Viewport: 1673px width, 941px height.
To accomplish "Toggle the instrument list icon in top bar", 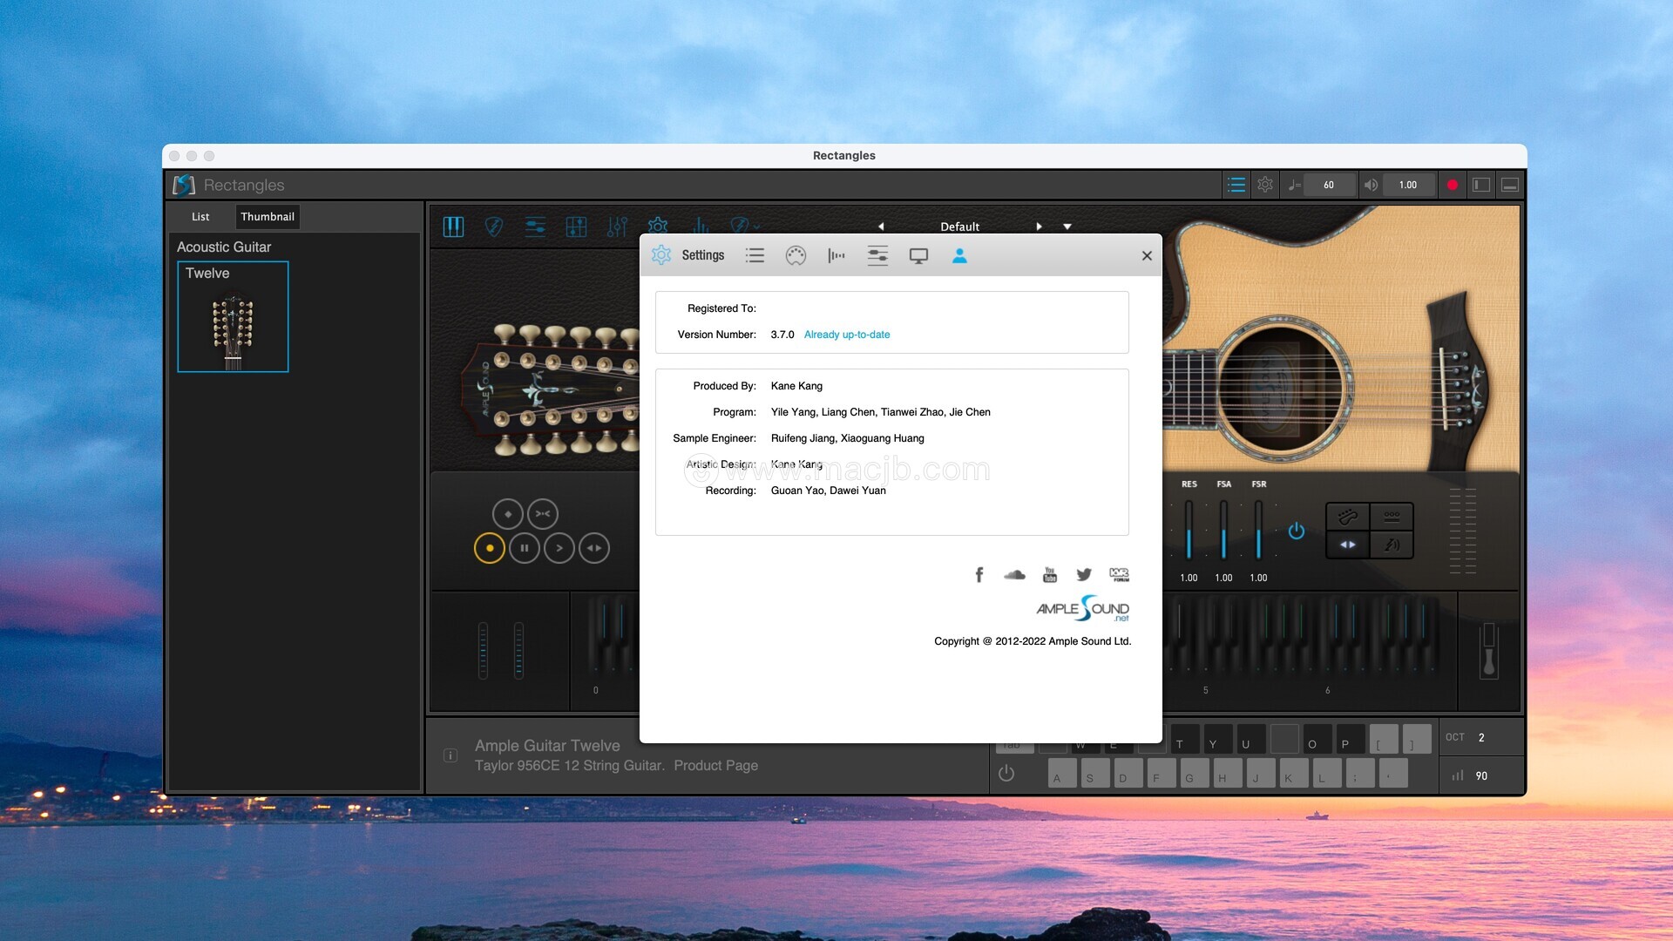I will (1236, 185).
